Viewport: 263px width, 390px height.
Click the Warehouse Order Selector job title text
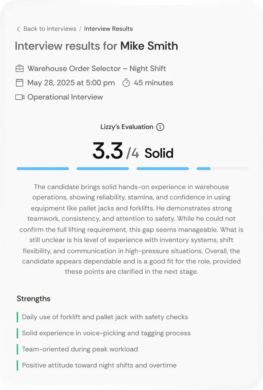pyautogui.click(x=96, y=68)
